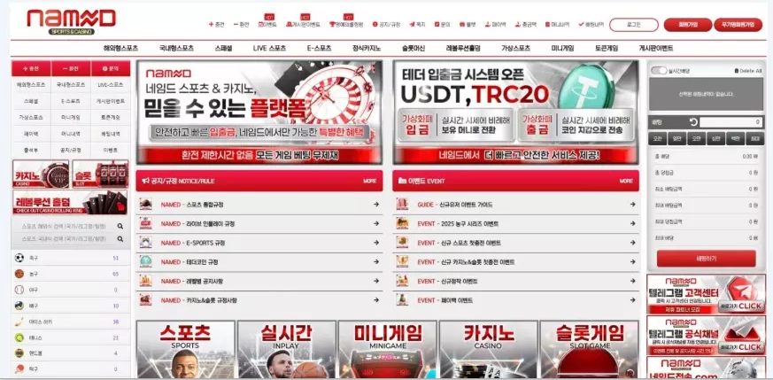773x380 pixels.
Task: Select the LIVE 스포츠 menu item
Action: point(269,48)
